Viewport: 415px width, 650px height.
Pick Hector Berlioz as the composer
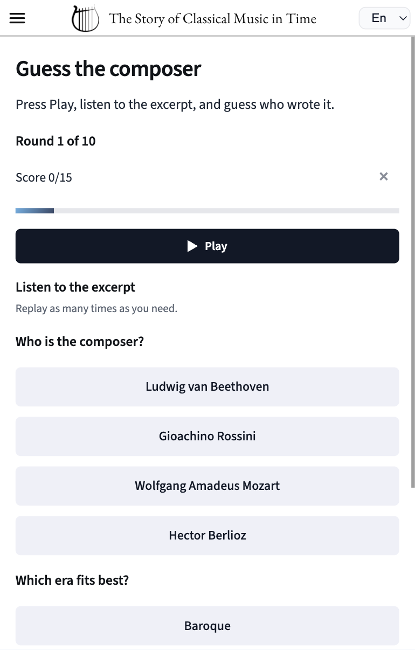click(207, 535)
